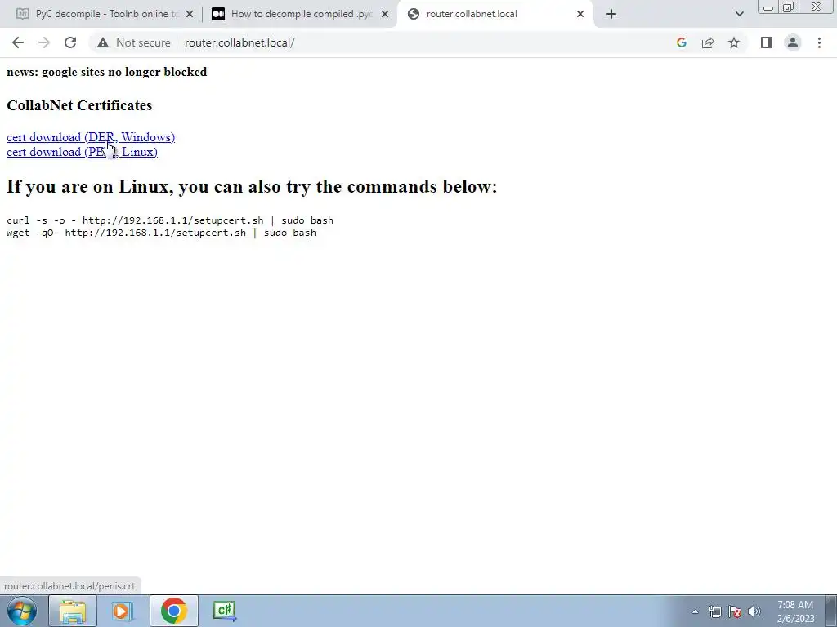Open the volume speaker tray icon
Image resolution: width=837 pixels, height=627 pixels.
(x=754, y=611)
